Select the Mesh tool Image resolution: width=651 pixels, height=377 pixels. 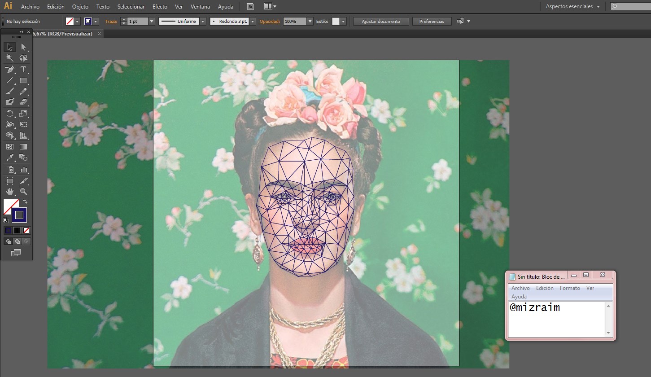[x=10, y=147]
